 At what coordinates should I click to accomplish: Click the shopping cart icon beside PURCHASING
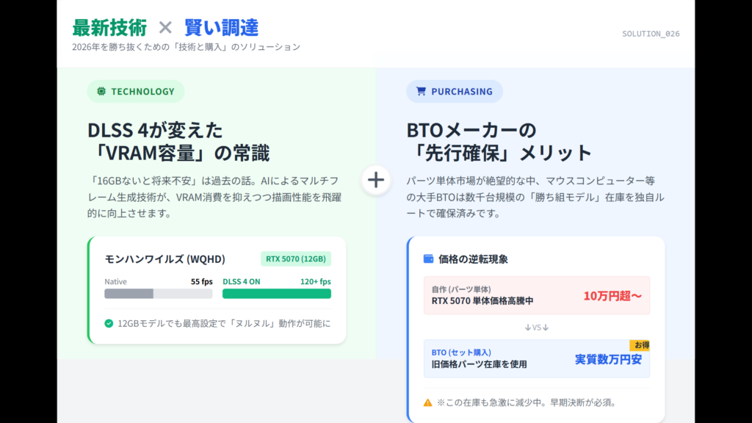tap(421, 92)
